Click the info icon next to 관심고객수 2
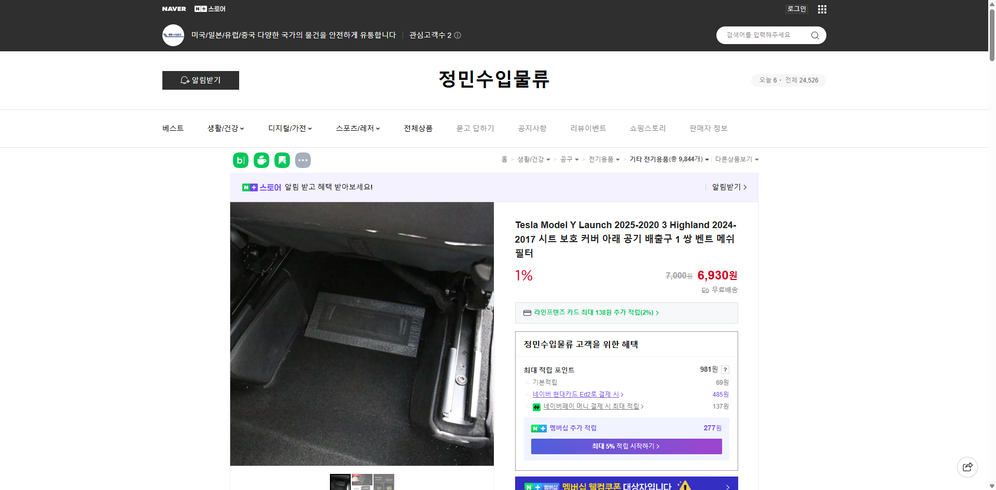 457,35
